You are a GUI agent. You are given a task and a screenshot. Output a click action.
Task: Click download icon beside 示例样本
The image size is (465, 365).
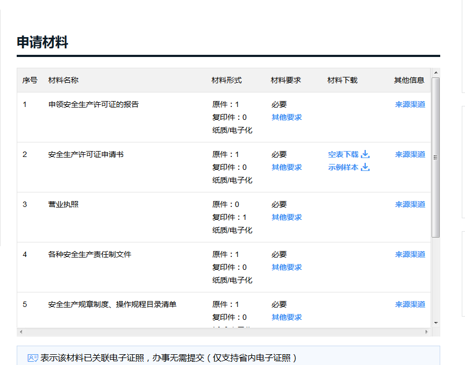click(x=365, y=167)
